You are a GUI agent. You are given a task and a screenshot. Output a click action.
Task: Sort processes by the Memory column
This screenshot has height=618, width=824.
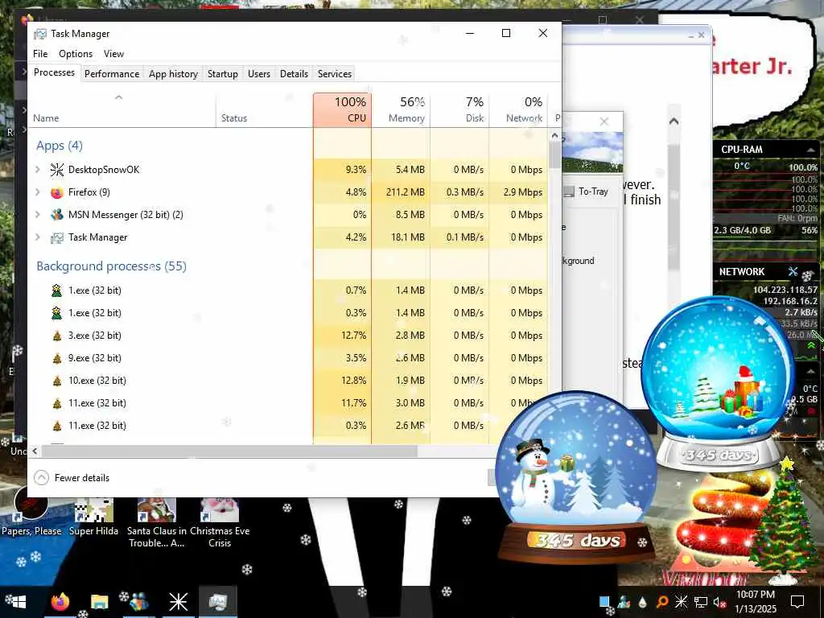pos(401,109)
